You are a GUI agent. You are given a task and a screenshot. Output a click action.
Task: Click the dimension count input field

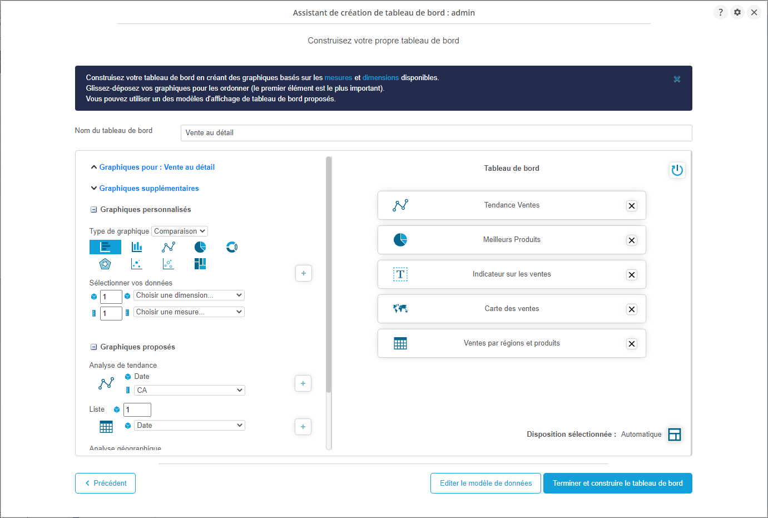(x=111, y=297)
